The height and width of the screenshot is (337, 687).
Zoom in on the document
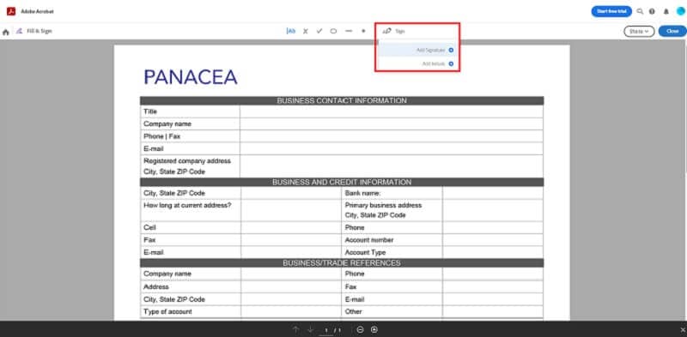374,329
